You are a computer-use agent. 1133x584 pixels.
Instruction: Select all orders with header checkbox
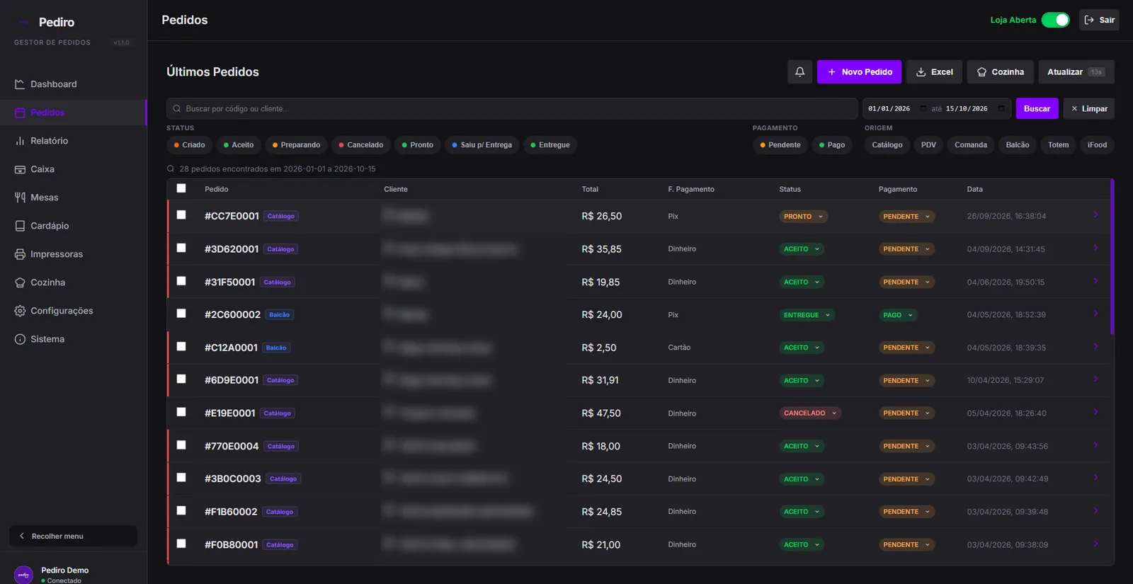[x=181, y=188]
